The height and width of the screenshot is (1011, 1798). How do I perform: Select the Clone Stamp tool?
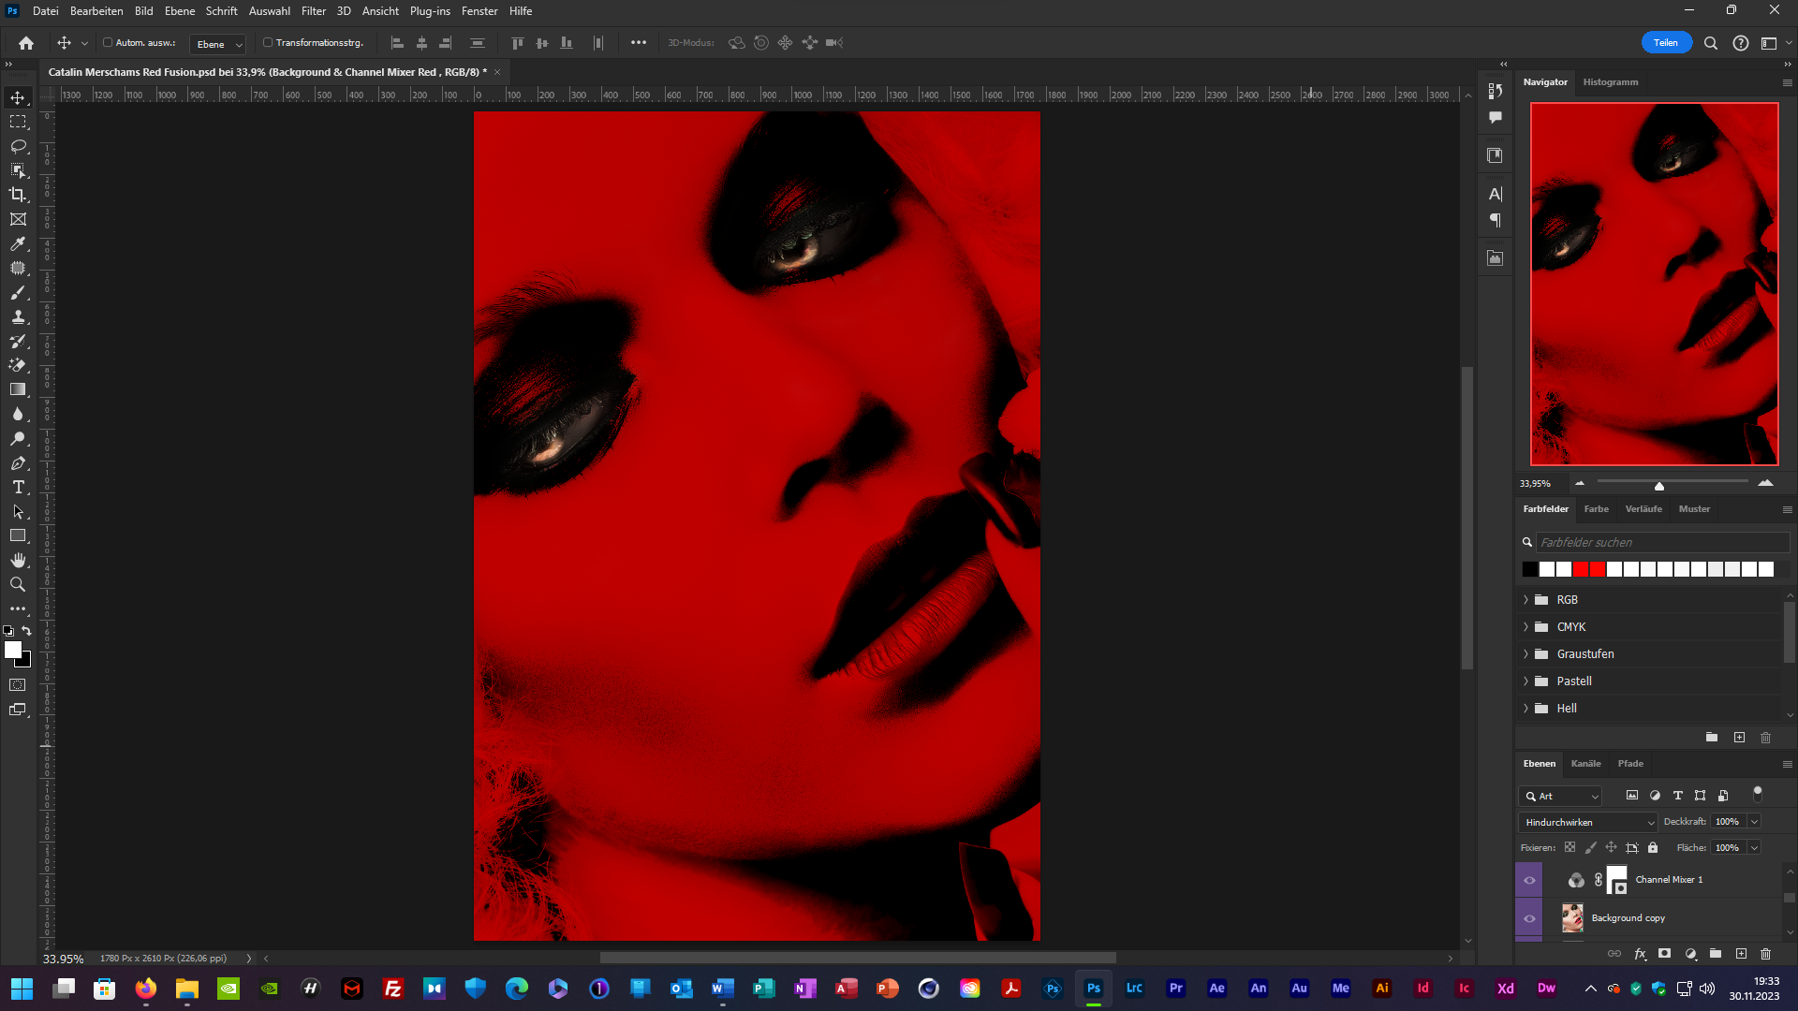[x=18, y=316]
